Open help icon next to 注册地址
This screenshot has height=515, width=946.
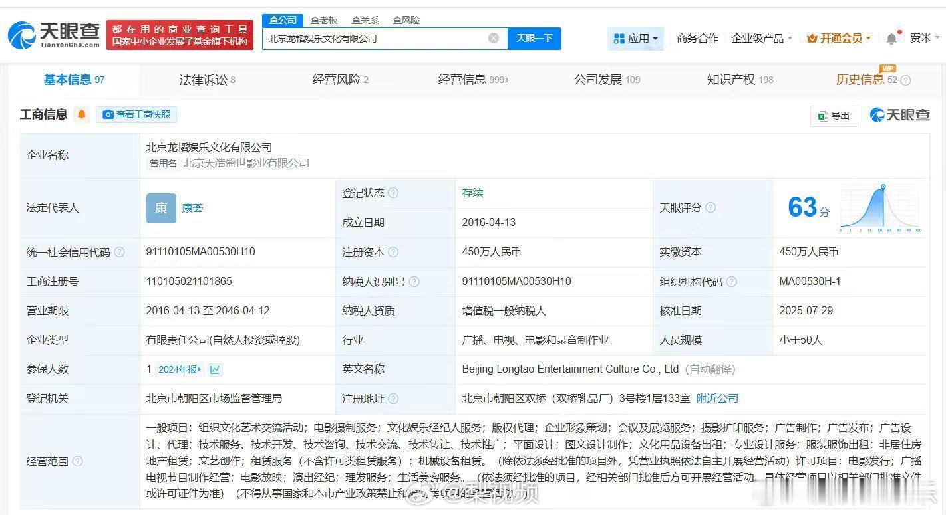pyautogui.click(x=393, y=399)
